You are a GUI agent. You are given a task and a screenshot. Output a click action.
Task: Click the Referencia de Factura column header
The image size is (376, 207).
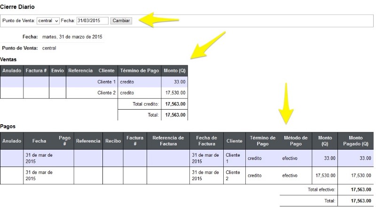(168, 141)
